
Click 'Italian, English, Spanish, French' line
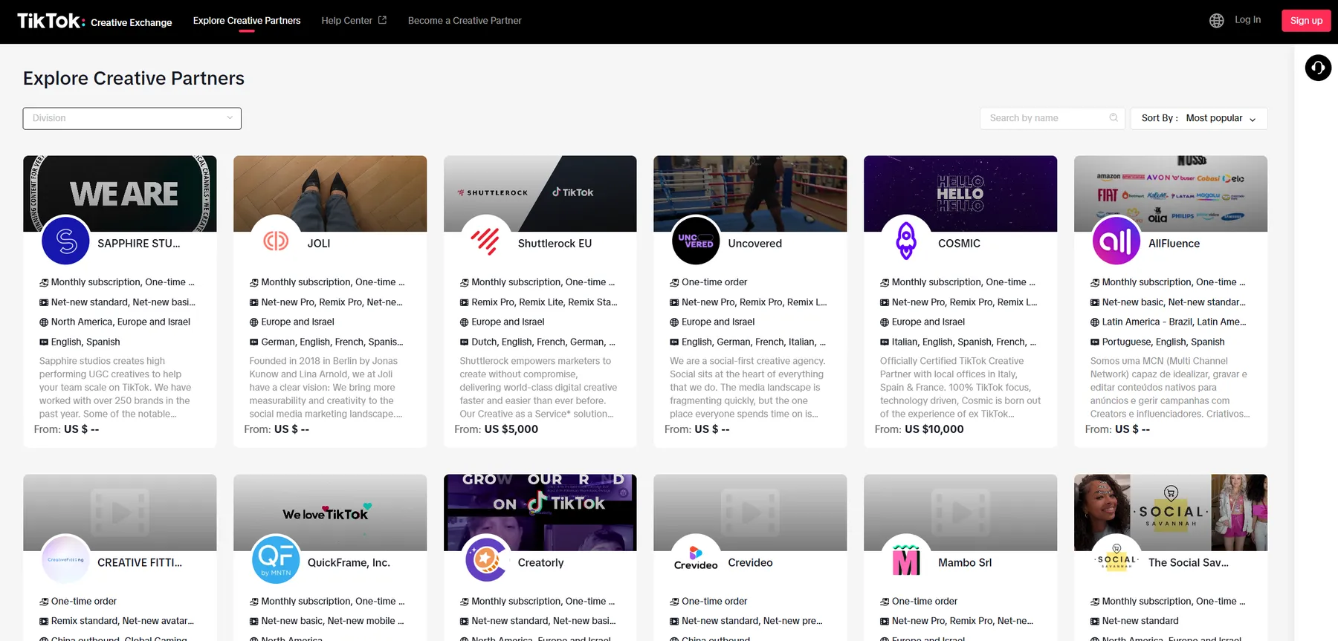tap(963, 342)
